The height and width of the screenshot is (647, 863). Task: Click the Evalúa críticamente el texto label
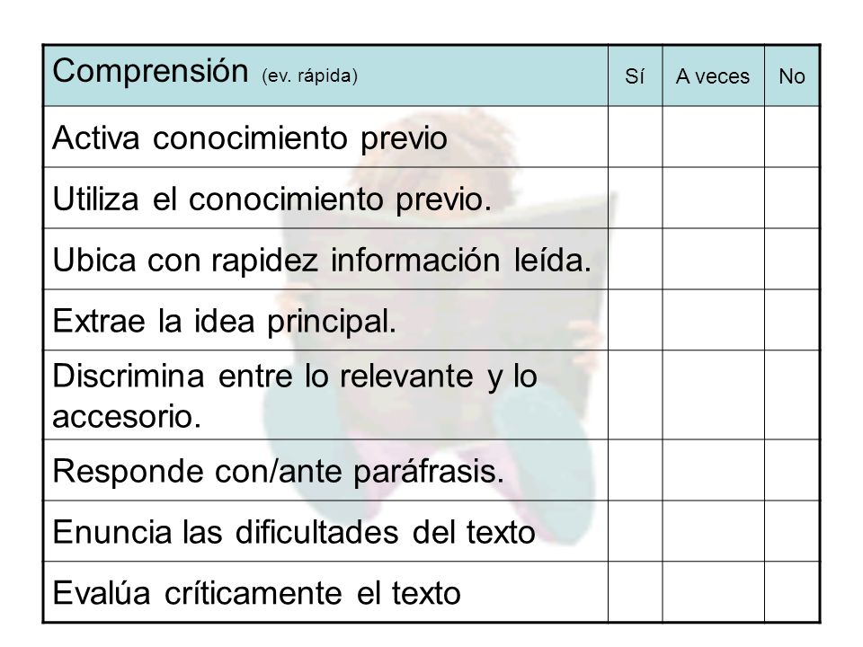(256, 593)
